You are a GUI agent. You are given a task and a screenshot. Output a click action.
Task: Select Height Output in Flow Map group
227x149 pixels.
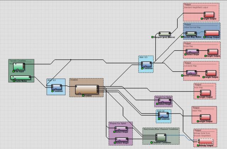[x=205, y=93]
